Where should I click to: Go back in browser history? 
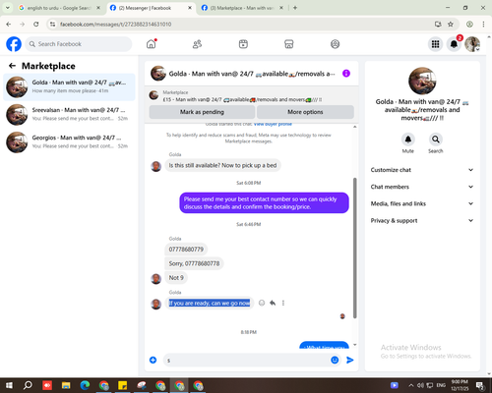point(9,24)
